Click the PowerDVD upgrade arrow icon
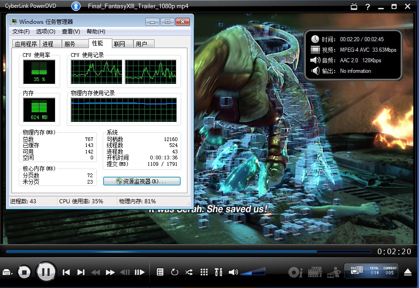This screenshot has width=419, height=288. pos(76,6)
